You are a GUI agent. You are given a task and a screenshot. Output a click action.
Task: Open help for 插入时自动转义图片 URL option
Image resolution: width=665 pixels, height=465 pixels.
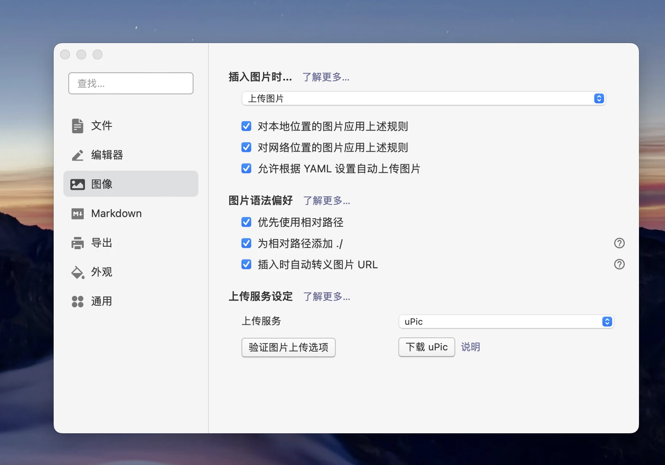click(619, 264)
